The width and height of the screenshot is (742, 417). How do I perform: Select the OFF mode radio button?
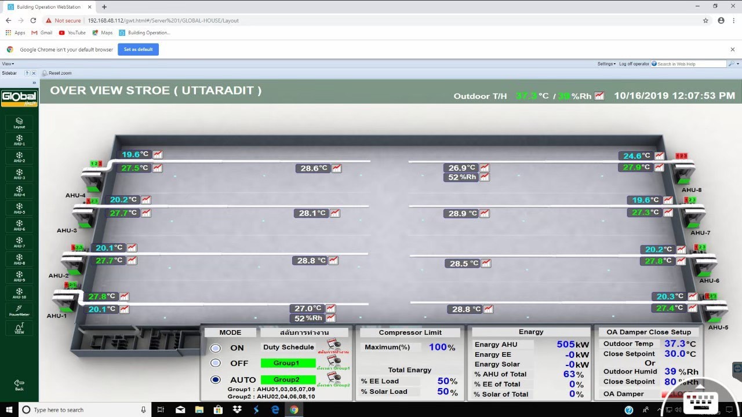(x=216, y=363)
